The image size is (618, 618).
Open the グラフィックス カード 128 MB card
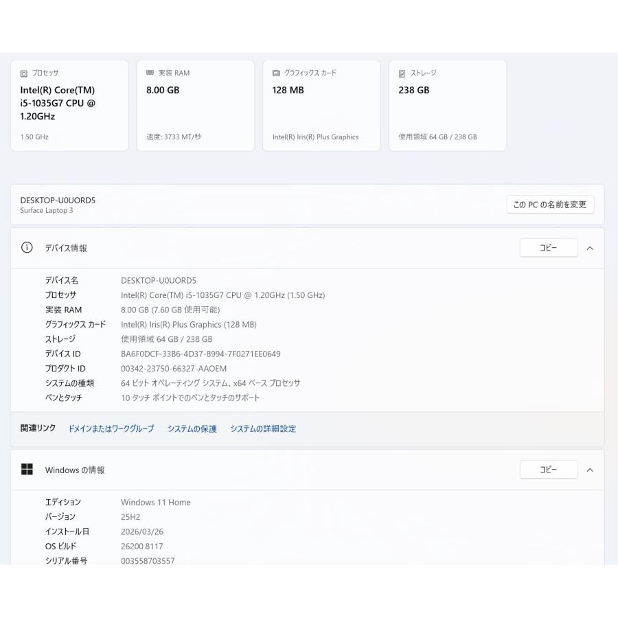point(321,106)
